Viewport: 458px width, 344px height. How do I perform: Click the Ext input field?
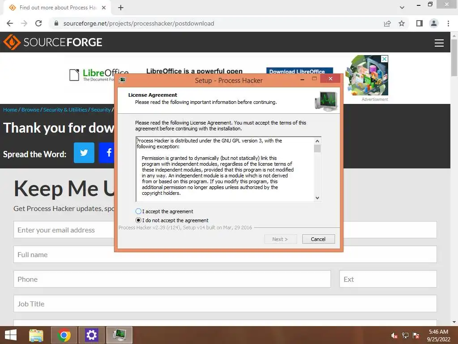pyautogui.click(x=388, y=279)
